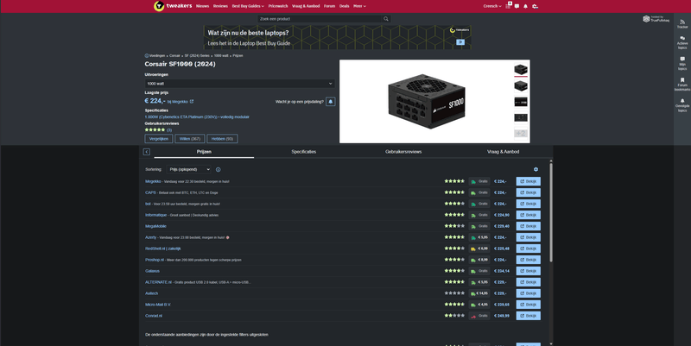Click the specifications summary link
The width and height of the screenshot is (691, 346).
(x=197, y=117)
